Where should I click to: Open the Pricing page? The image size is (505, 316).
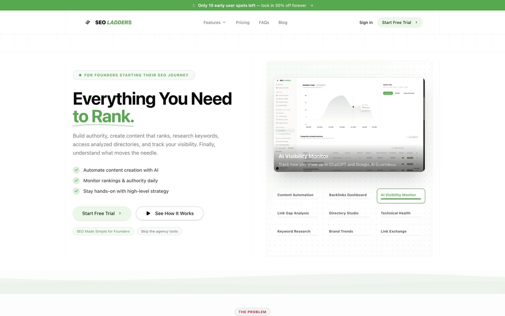coord(243,22)
